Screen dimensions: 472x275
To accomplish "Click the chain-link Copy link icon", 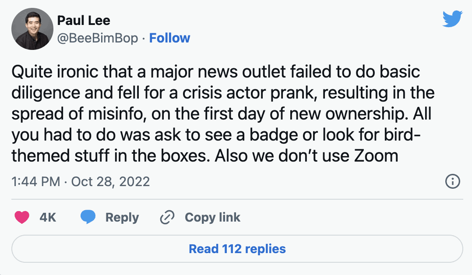I will click(166, 217).
